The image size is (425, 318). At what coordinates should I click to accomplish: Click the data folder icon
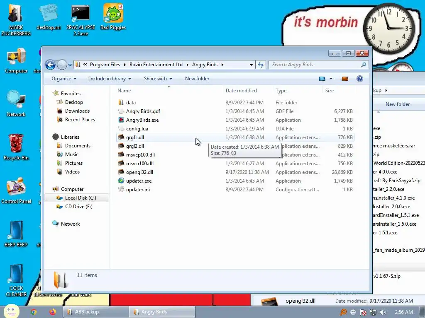[121, 103]
